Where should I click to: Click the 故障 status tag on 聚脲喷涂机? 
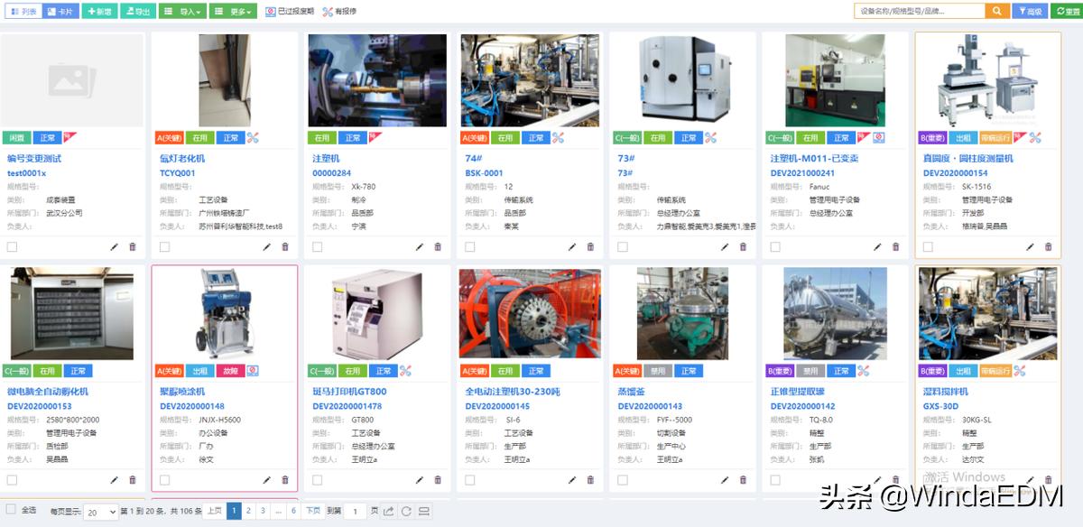click(x=231, y=371)
